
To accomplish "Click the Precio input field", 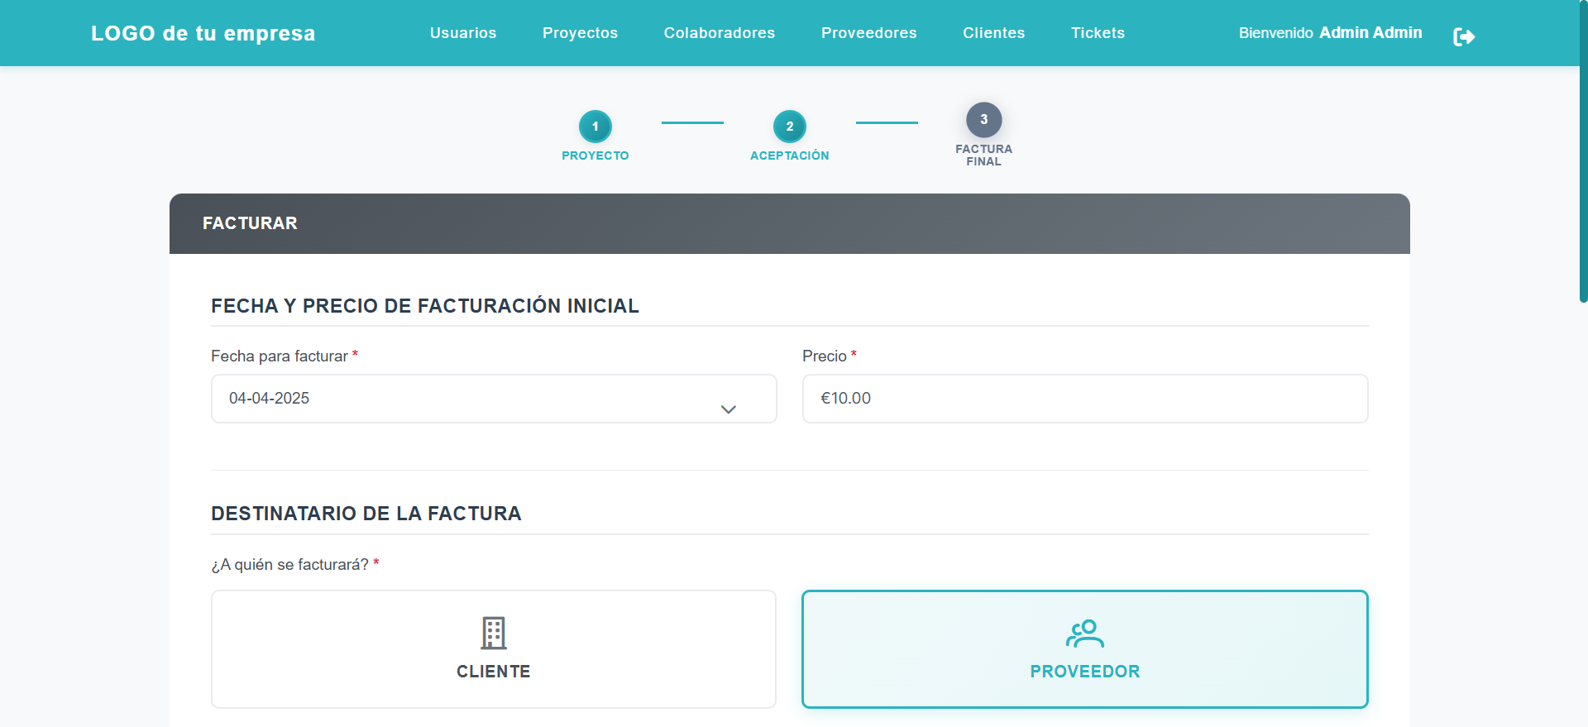I will pyautogui.click(x=1084, y=399).
